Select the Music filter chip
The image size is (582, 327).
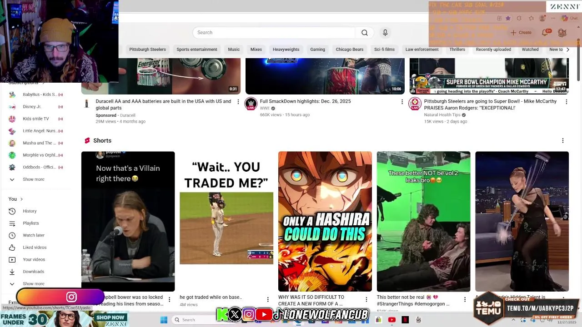click(234, 50)
